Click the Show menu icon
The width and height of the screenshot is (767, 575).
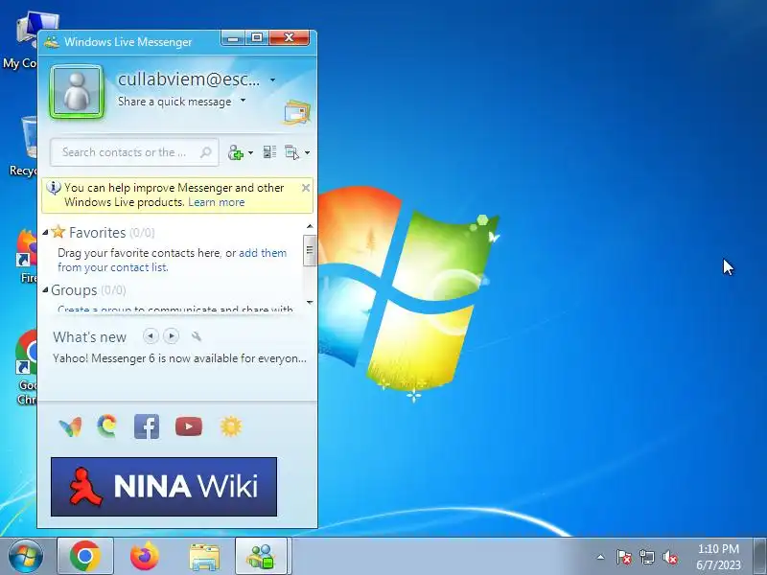[x=292, y=152]
